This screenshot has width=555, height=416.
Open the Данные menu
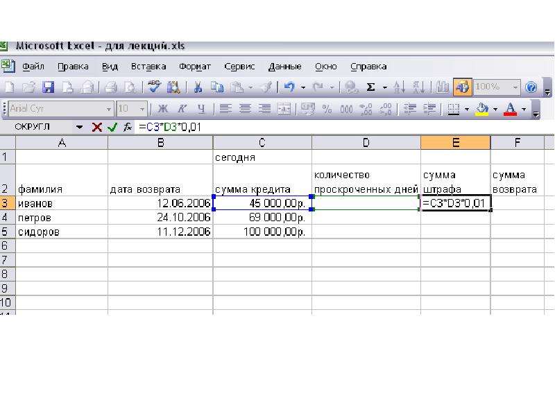click(x=285, y=67)
